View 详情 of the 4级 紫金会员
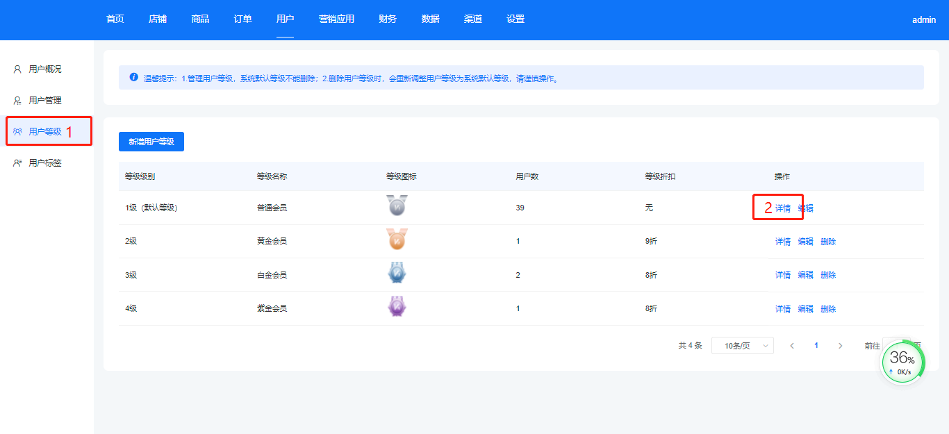The image size is (949, 434). click(783, 309)
